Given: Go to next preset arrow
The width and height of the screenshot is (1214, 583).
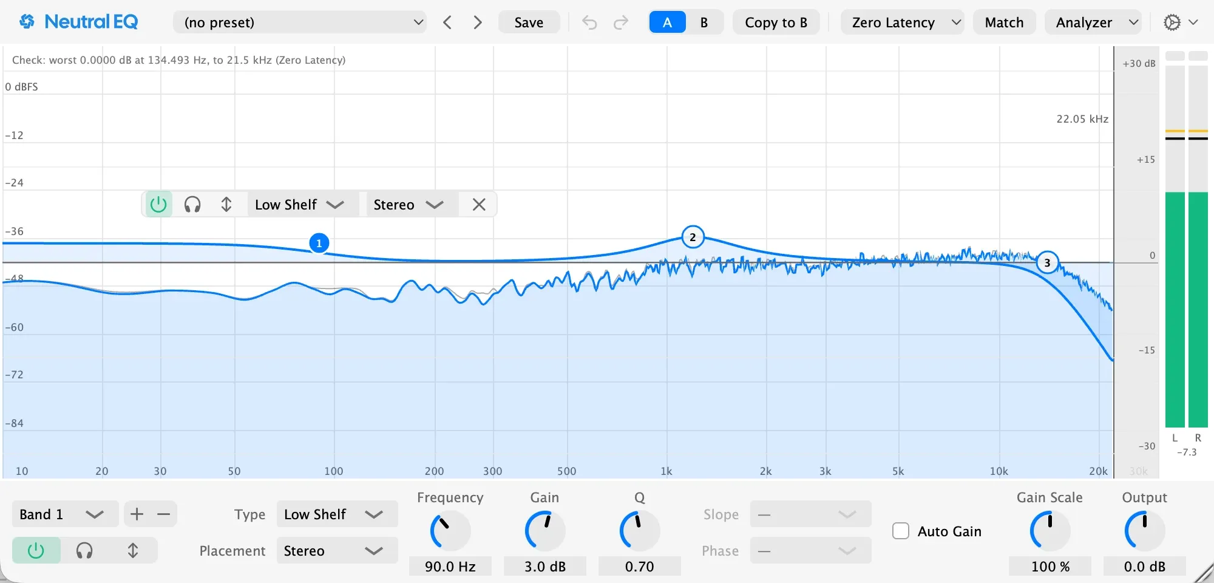Looking at the screenshot, I should (x=478, y=22).
